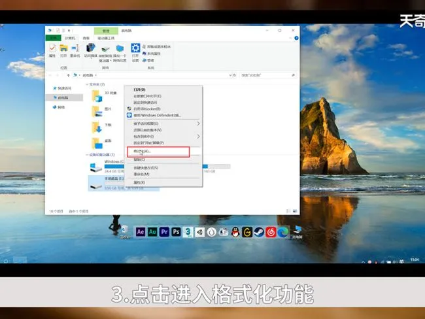The image size is (425, 319).
Task: Click Uninstall or change a program
Action: (157, 46)
